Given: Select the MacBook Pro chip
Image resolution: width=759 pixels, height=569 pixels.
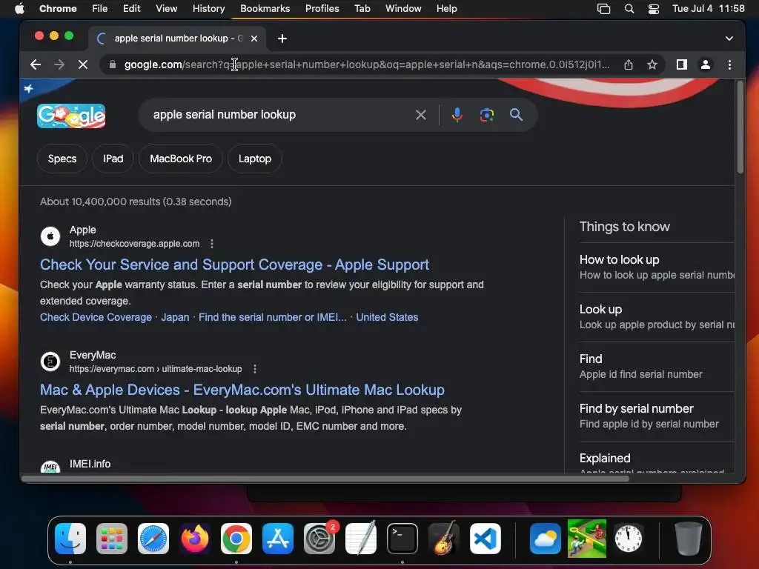Looking at the screenshot, I should (x=181, y=159).
